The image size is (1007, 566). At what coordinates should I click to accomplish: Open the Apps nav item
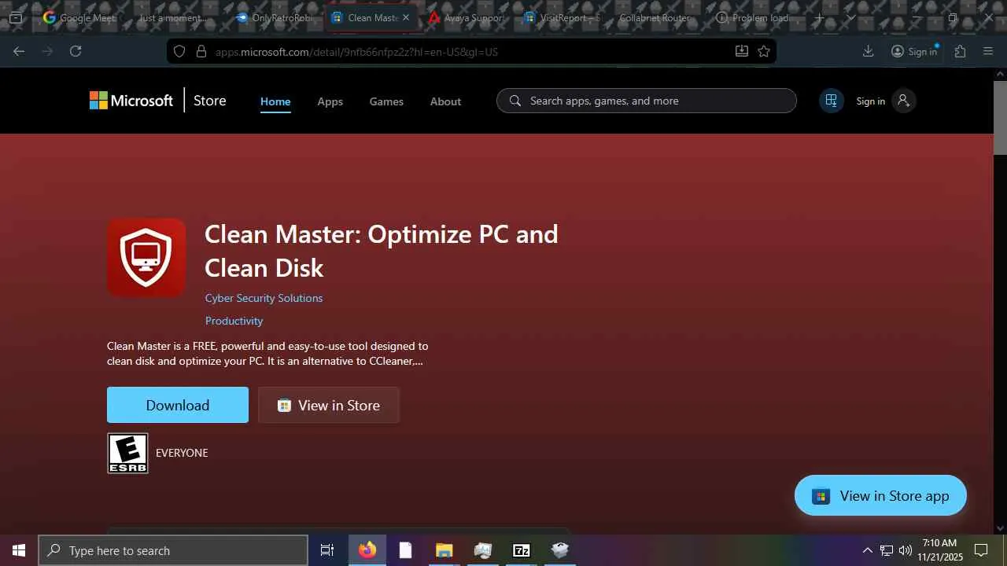click(330, 101)
